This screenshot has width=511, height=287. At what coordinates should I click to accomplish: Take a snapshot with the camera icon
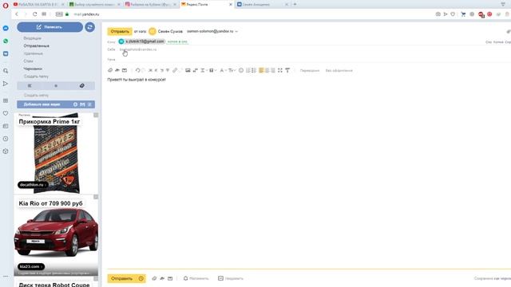(438, 14)
